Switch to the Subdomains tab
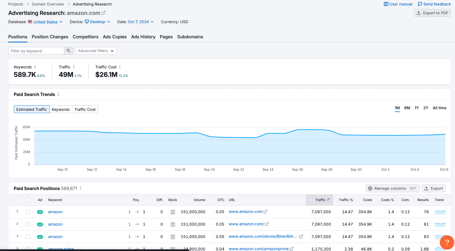The width and height of the screenshot is (455, 251). point(190,37)
